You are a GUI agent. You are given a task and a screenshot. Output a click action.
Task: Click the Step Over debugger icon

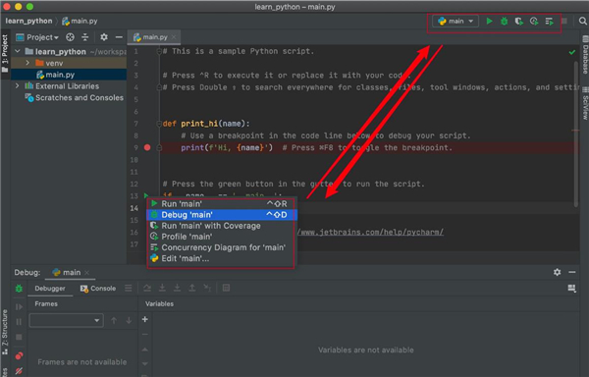(x=147, y=288)
